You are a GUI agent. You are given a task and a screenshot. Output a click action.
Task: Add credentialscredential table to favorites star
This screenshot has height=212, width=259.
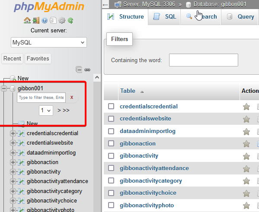246,107
